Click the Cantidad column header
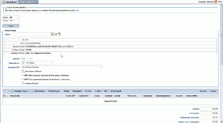This screenshot has width=223, height=123. click(x=108, y=96)
